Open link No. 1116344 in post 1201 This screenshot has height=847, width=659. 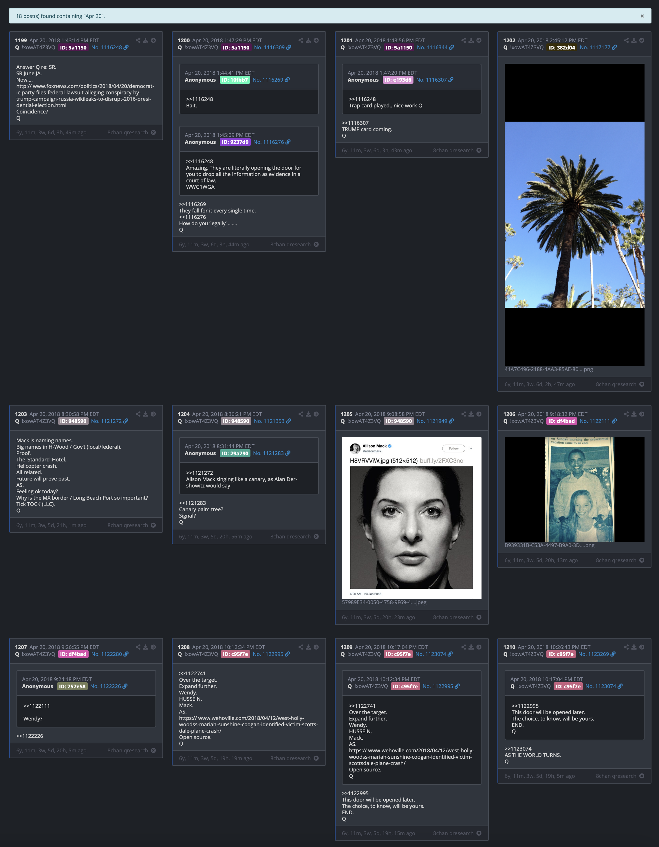tap(435, 48)
